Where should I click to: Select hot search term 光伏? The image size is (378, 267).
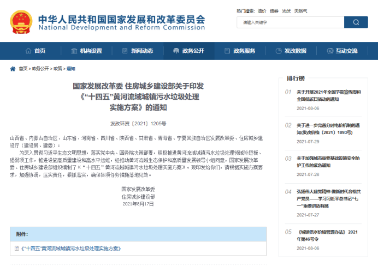tap(286, 11)
